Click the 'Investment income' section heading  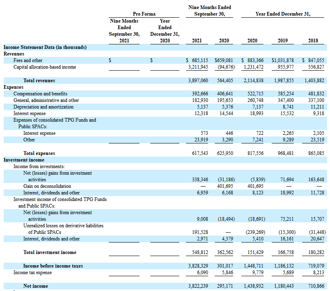coord(24,160)
